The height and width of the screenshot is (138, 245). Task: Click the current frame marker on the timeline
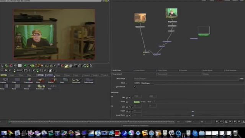pos(10,121)
